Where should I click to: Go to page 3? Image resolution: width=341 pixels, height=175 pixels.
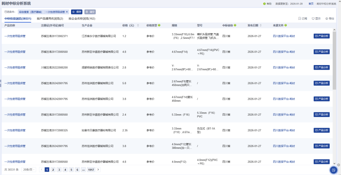[59, 170]
